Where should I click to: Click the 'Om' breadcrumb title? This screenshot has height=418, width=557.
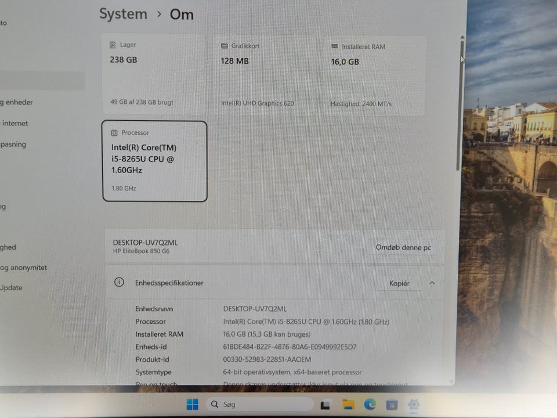pos(182,15)
